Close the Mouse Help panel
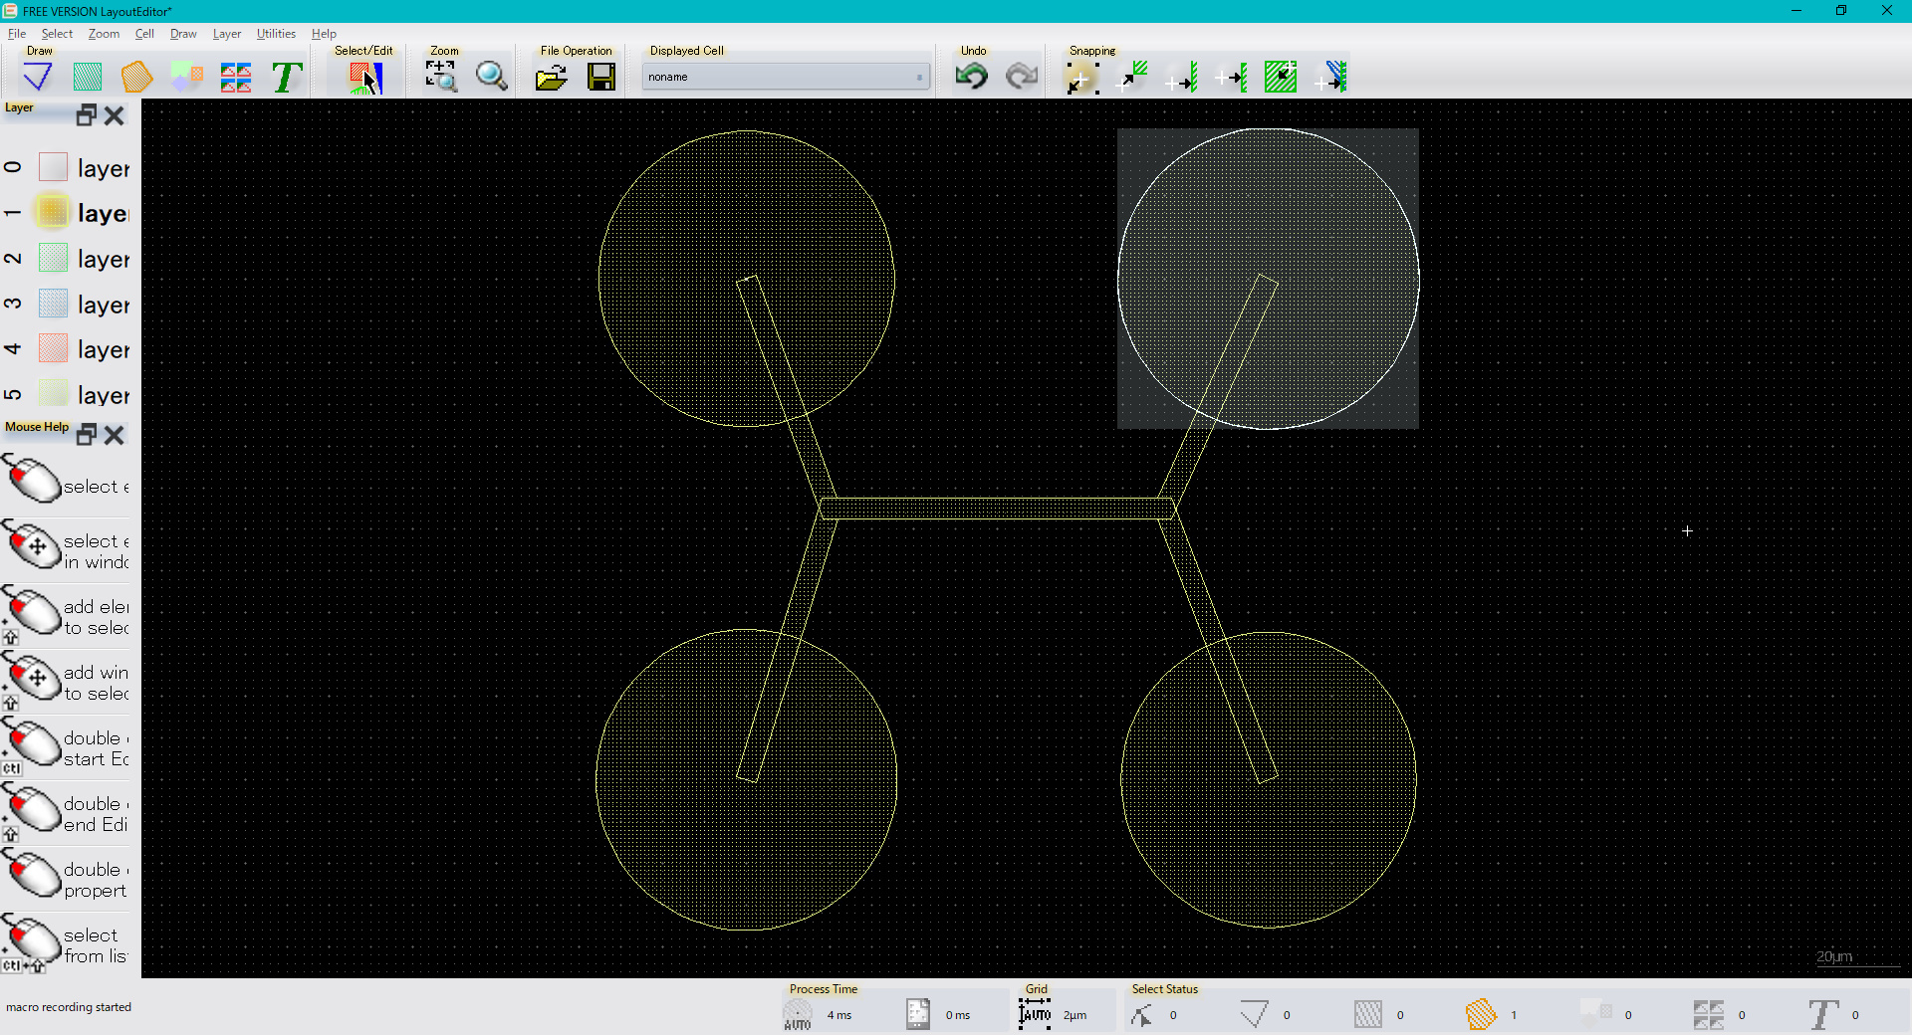 [x=115, y=435]
